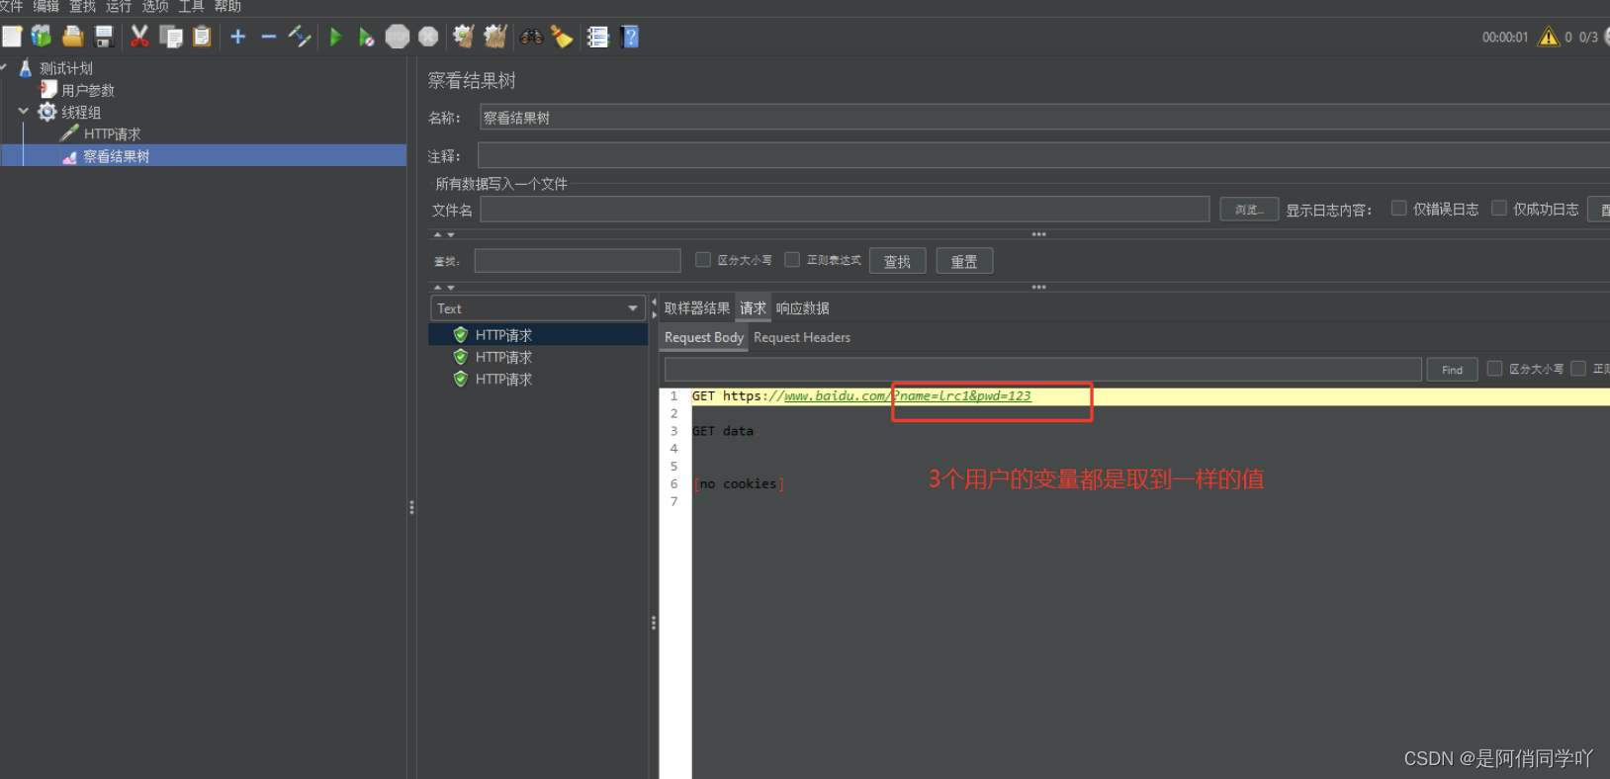Click the New test plan icon
The image size is (1610, 779).
click(x=12, y=37)
